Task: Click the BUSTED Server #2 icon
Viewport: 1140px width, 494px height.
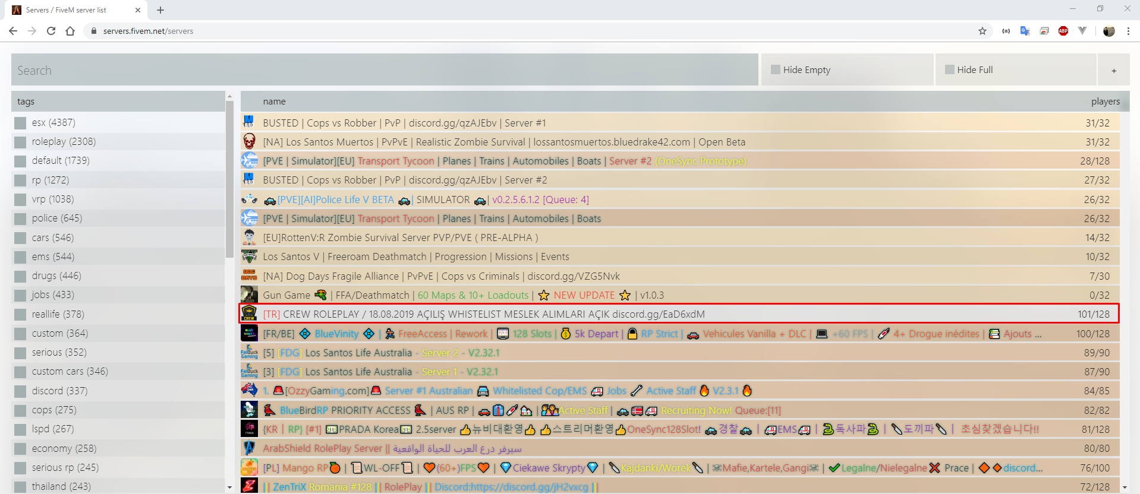Action: (x=249, y=180)
